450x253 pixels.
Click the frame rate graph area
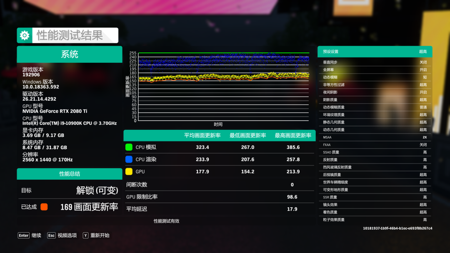[x=224, y=87]
